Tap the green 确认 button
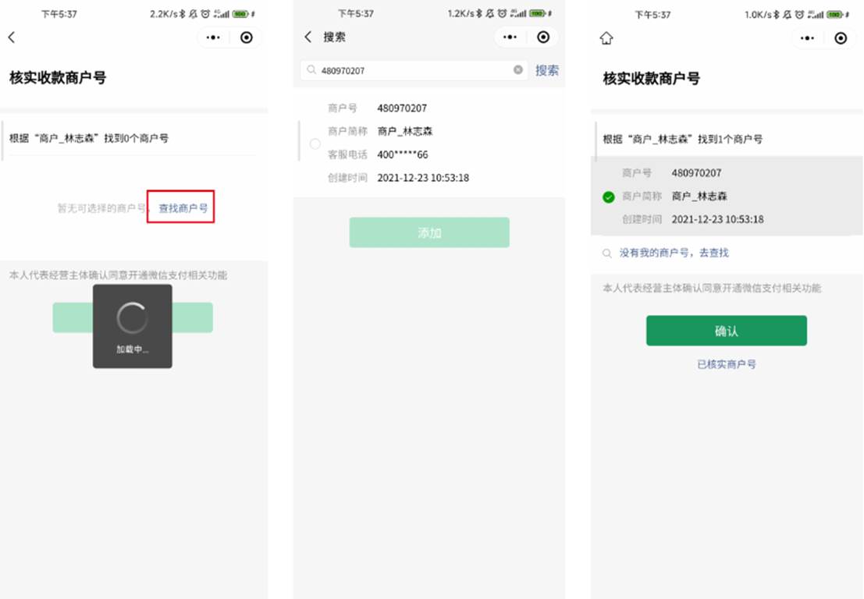Image resolution: width=864 pixels, height=599 pixels. tap(727, 331)
